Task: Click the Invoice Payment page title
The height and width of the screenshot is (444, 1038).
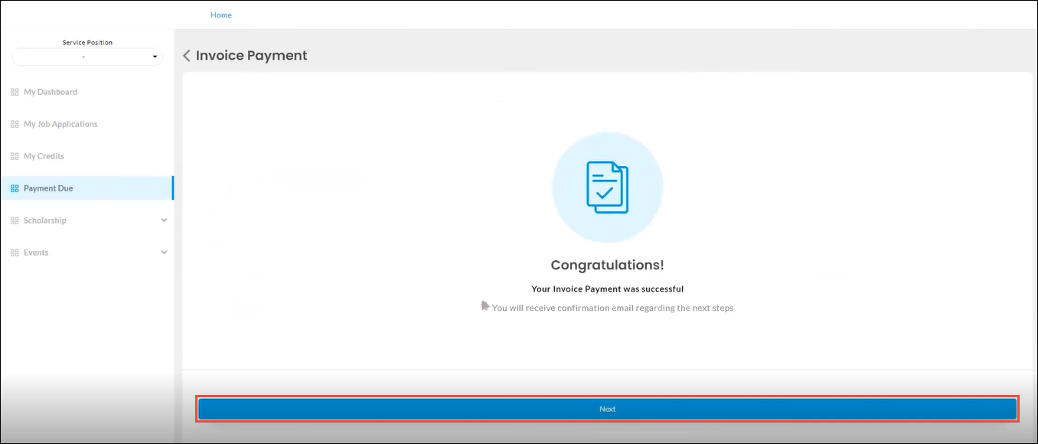Action: pos(251,56)
